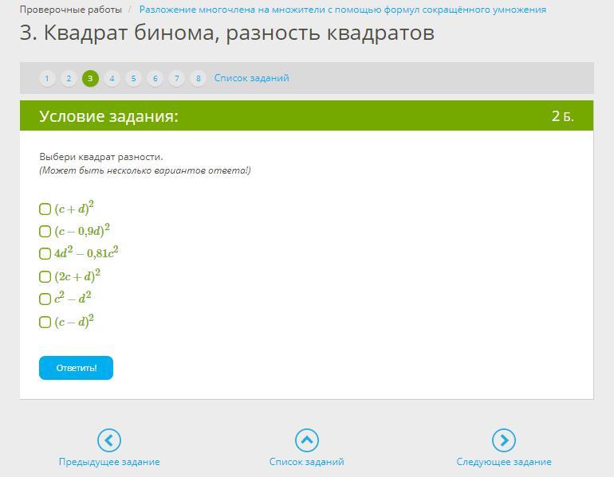Click the Может быть несколько вариантов hint
The height and width of the screenshot is (477, 614).
coord(145,170)
